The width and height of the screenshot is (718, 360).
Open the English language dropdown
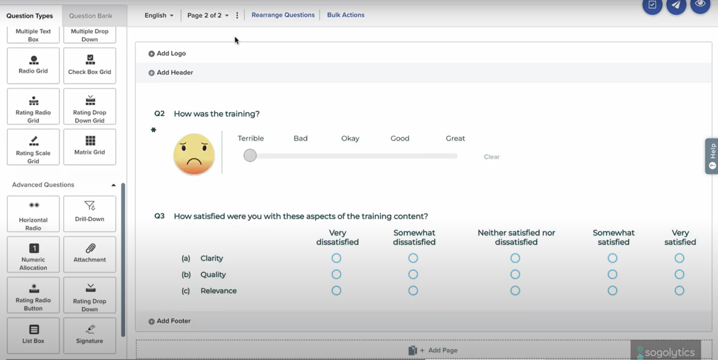pyautogui.click(x=159, y=16)
